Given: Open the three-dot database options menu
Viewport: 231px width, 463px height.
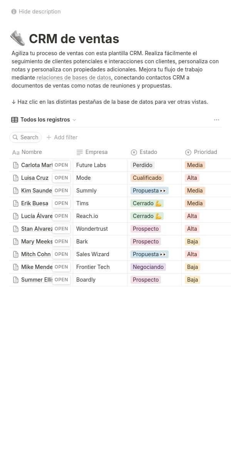Looking at the screenshot, I should 216,120.
